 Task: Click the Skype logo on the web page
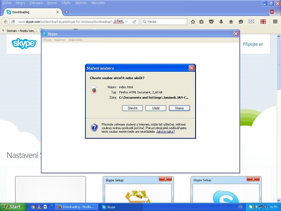pos(24,43)
